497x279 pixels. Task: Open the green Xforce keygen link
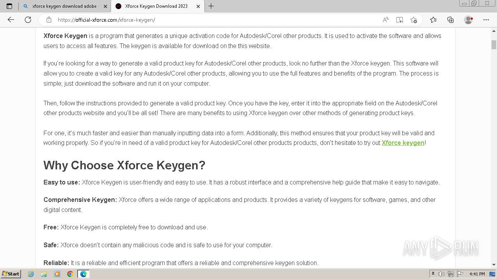click(x=403, y=143)
